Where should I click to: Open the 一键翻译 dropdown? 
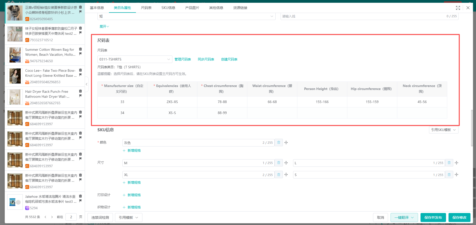click(404, 217)
